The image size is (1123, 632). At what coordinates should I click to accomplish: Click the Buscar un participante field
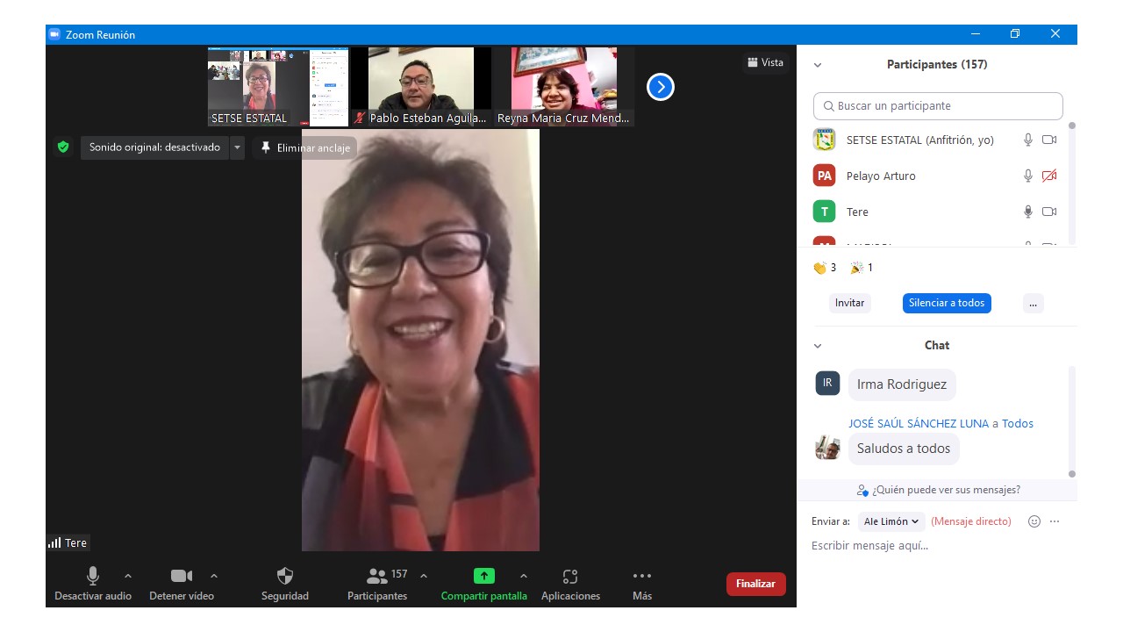tap(938, 106)
